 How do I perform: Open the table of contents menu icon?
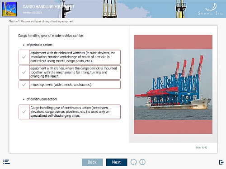pyautogui.click(x=6, y=162)
